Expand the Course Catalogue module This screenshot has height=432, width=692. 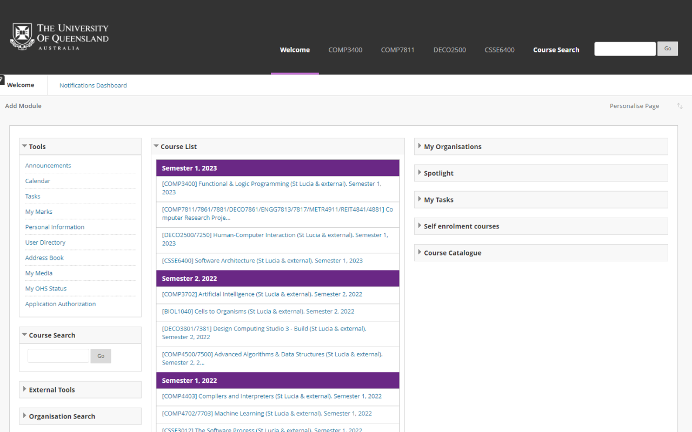420,252
